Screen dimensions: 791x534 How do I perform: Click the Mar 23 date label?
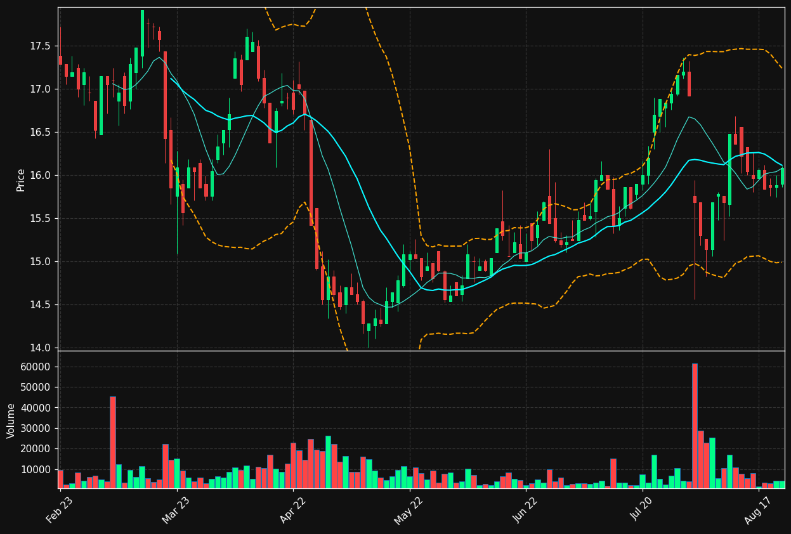pyautogui.click(x=175, y=510)
